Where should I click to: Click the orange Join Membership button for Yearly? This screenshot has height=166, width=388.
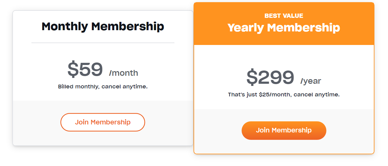click(x=284, y=130)
